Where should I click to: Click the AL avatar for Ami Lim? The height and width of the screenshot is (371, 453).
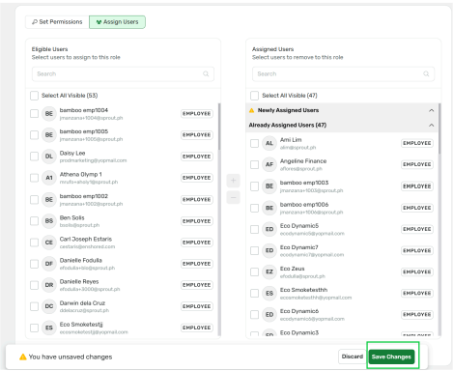(269, 143)
